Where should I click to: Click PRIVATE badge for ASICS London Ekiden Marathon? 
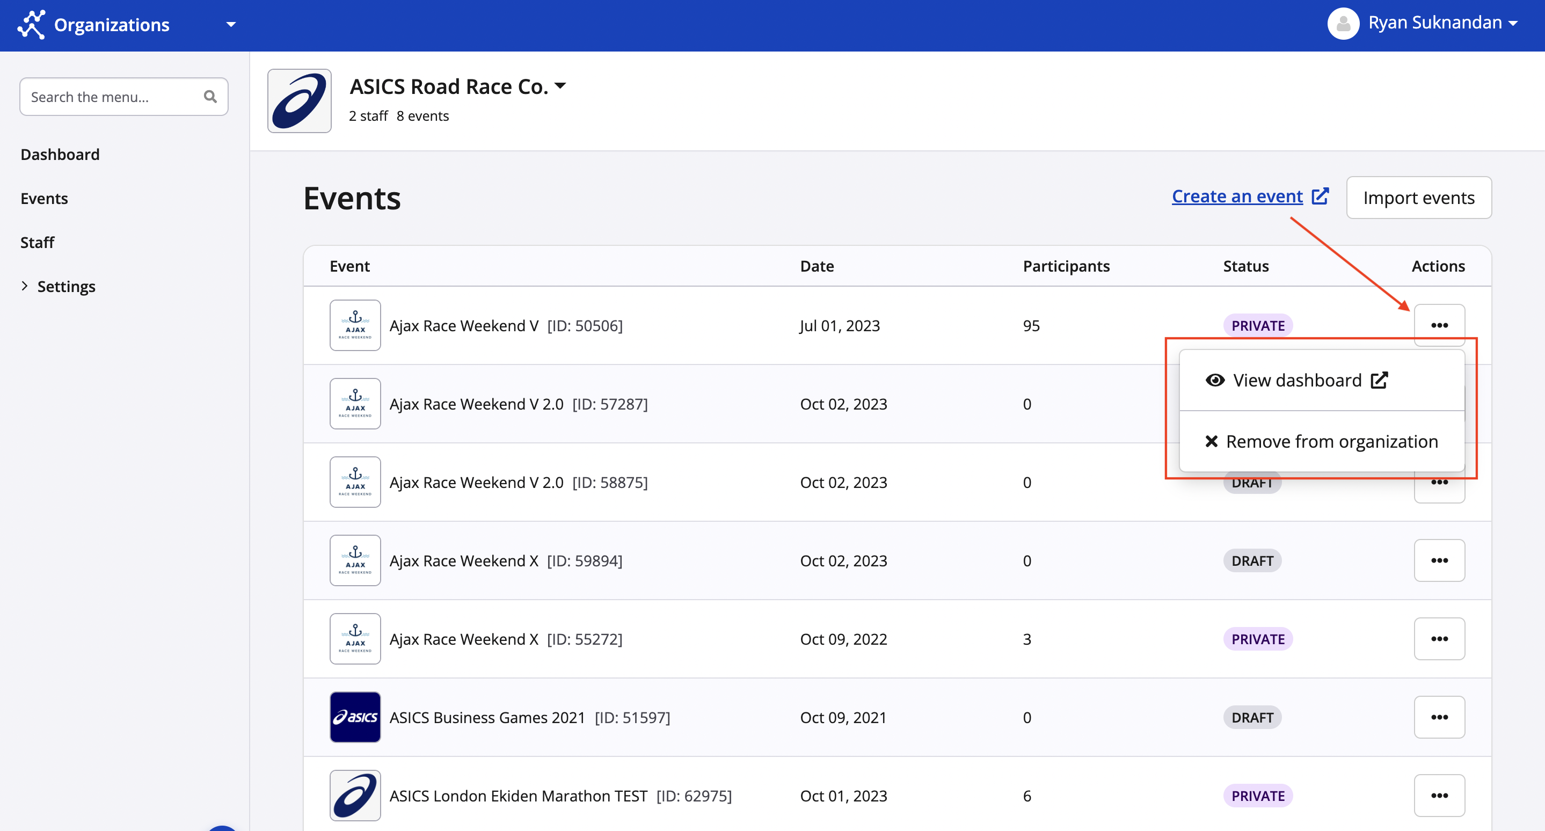1258,796
